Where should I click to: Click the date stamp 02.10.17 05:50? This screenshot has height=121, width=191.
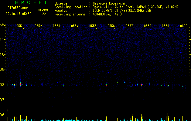click(x=19, y=14)
